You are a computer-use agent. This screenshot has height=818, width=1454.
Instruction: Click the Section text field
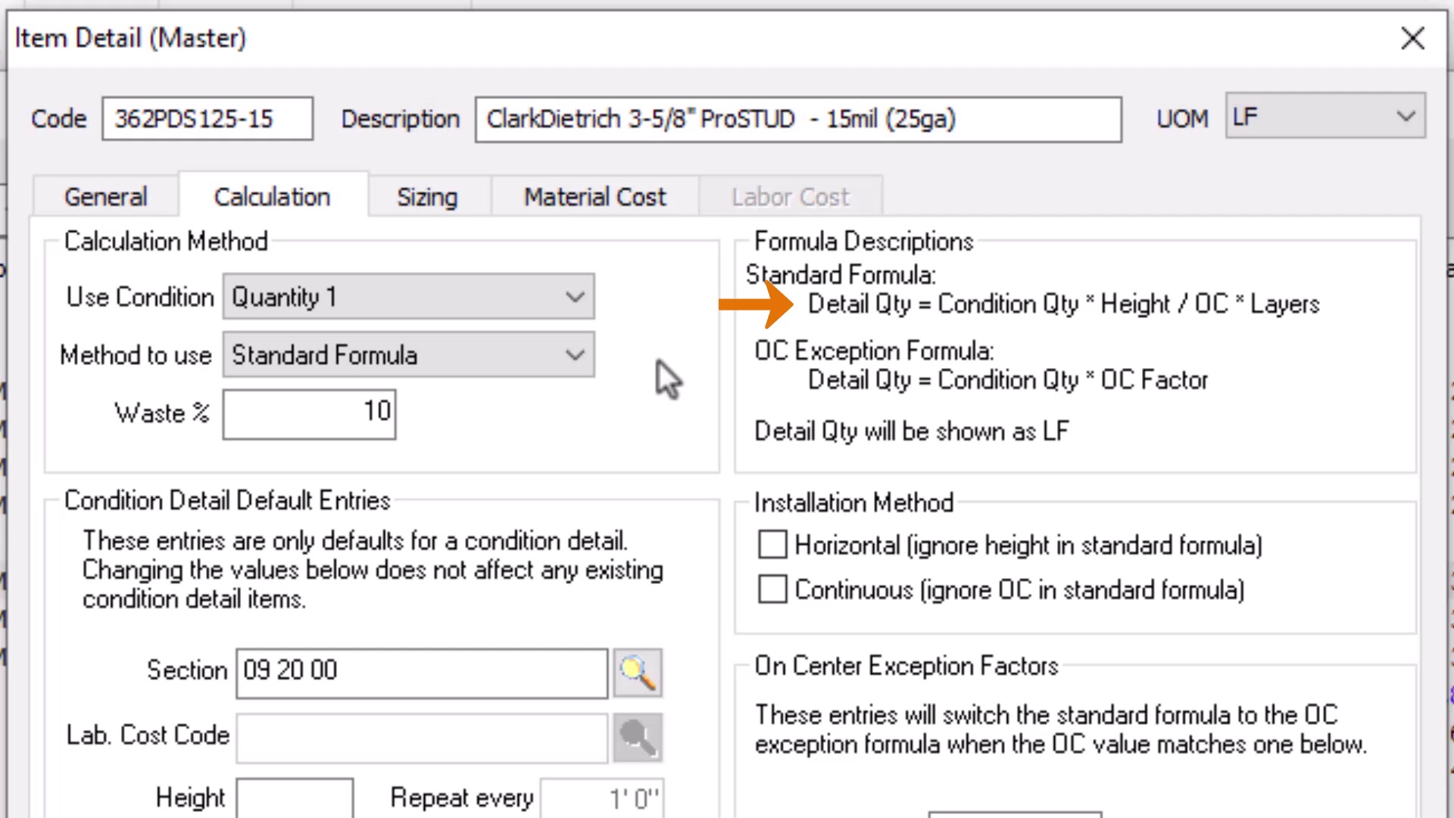pyautogui.click(x=421, y=673)
